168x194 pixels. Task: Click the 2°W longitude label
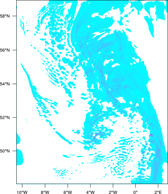pos(113,192)
